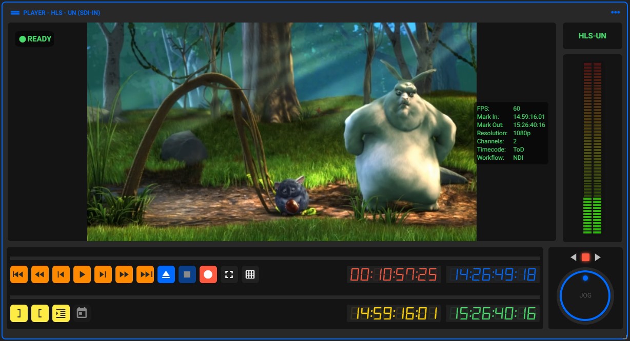Viewport: 630px width, 341px height.
Task: Click the JOG wheel dial
Action: 585,295
